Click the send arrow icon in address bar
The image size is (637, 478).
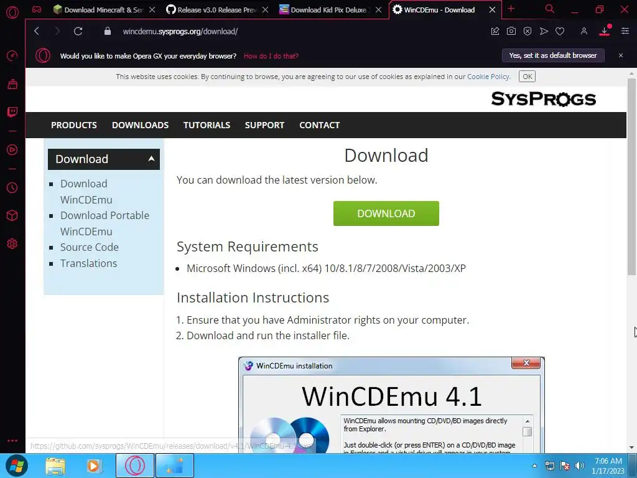(544, 31)
